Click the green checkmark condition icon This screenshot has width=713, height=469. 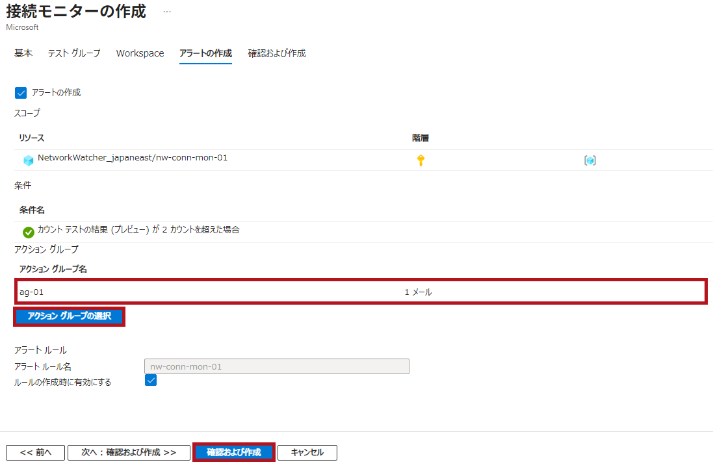28,233
